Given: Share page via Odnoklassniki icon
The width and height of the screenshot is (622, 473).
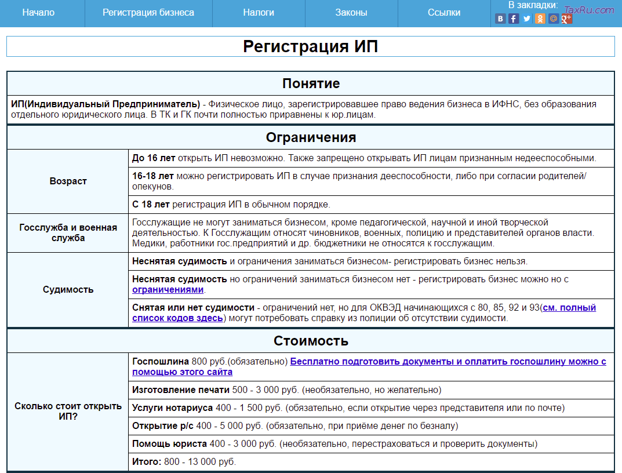Looking at the screenshot, I should [x=540, y=19].
